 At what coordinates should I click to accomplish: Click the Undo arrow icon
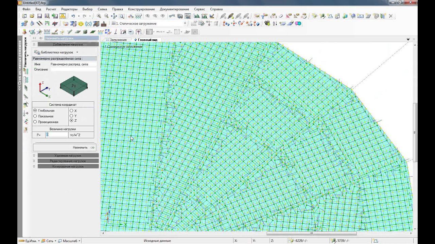tap(73, 16)
